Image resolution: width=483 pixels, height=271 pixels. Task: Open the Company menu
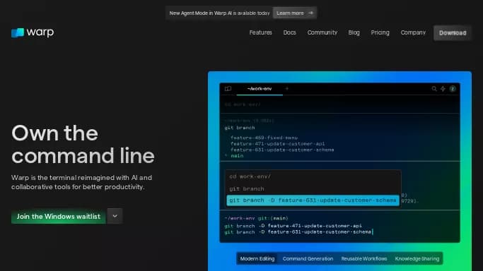point(413,32)
